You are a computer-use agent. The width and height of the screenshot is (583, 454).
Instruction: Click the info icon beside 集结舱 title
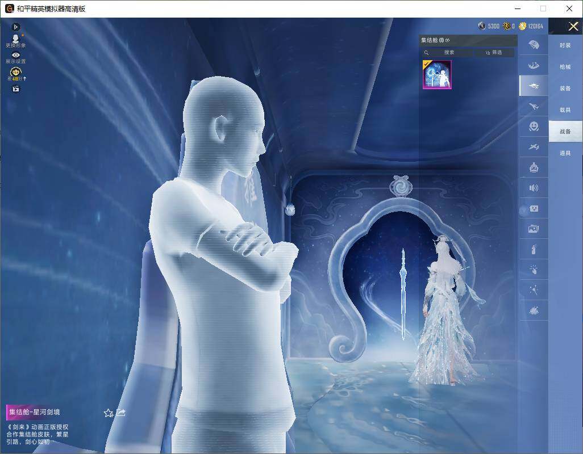click(x=447, y=40)
